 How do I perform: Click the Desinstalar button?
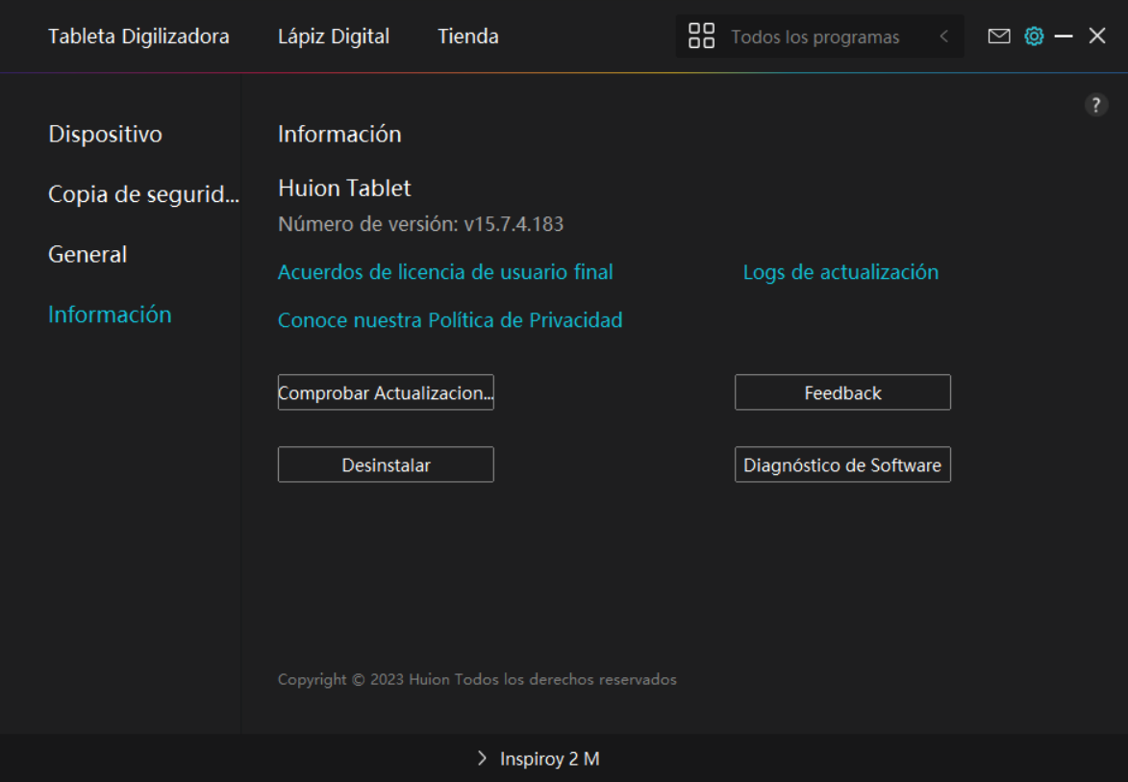tap(386, 465)
